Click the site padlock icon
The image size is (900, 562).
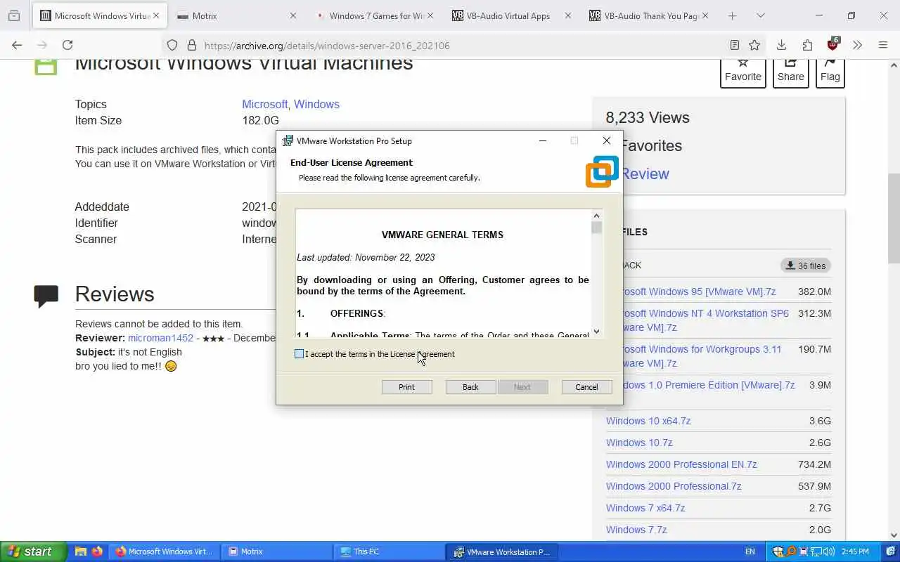[191, 45]
